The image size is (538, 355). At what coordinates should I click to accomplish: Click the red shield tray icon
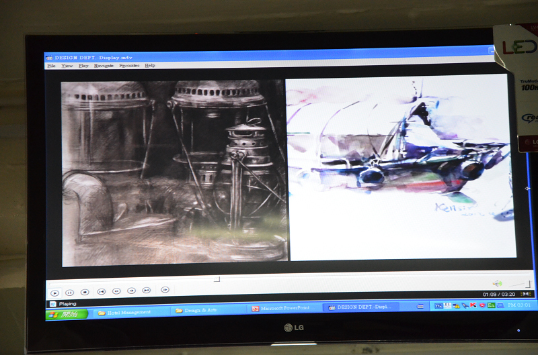tap(482, 305)
